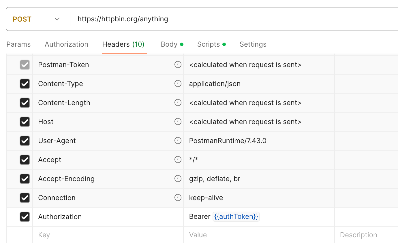The image size is (398, 243).
Task: Click info icon next to Accept-Encoding
Action: point(178,179)
